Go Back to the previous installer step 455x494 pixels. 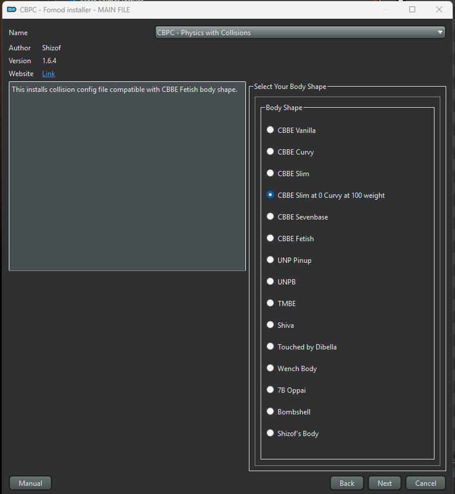point(347,483)
